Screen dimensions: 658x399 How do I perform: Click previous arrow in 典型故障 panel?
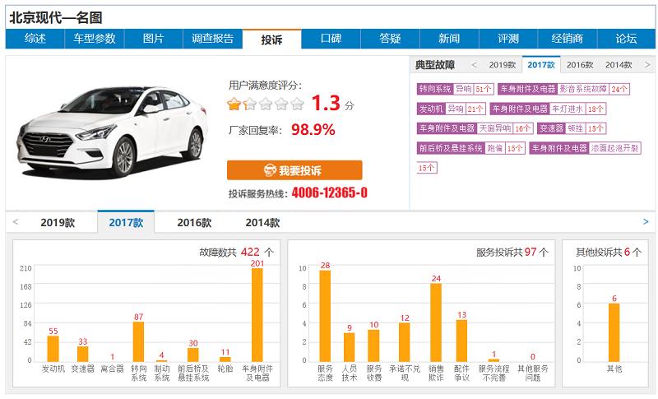coord(474,65)
